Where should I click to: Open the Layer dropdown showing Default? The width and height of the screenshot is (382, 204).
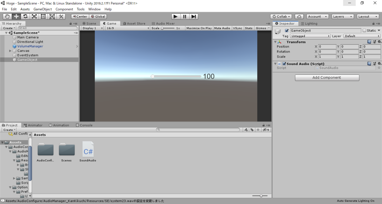pos(362,36)
